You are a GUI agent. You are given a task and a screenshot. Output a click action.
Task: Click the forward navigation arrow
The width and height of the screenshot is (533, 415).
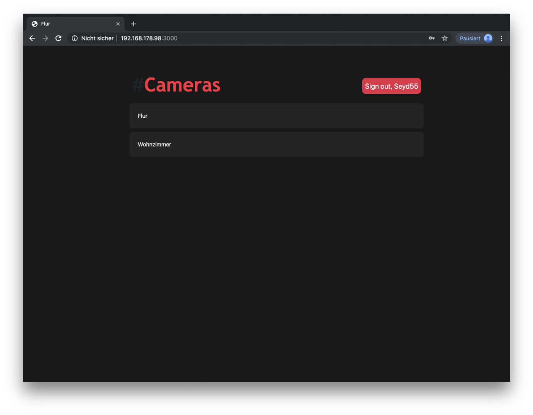[45, 38]
